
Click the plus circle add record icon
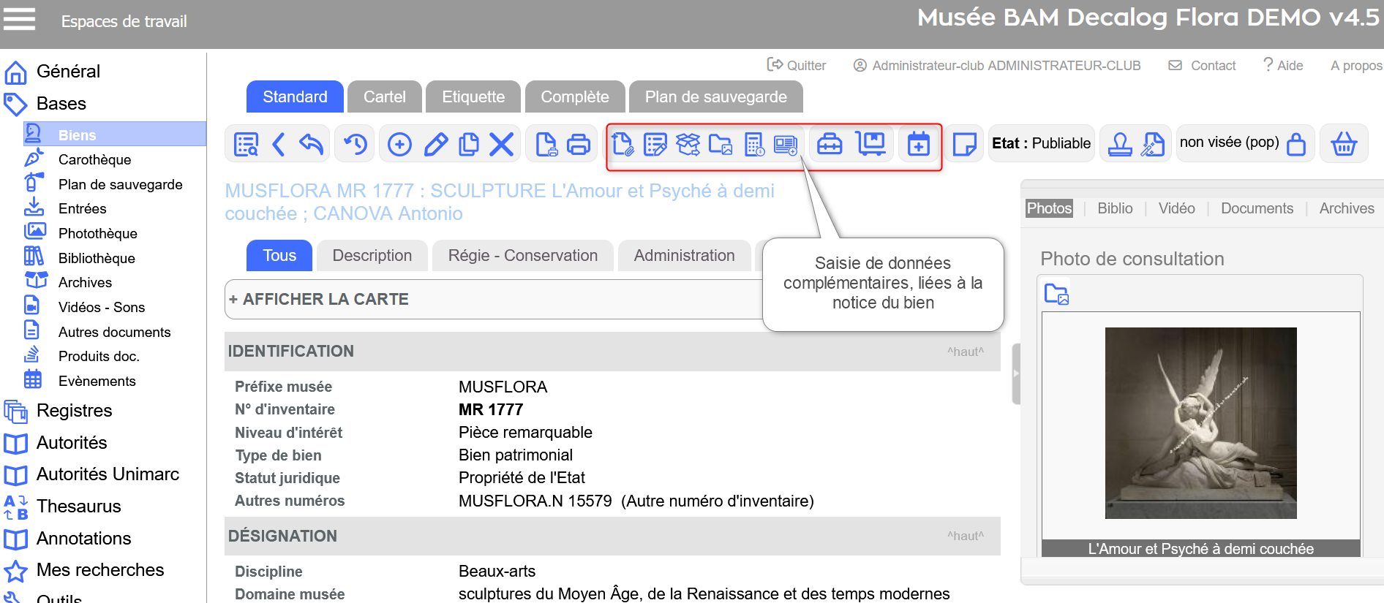pyautogui.click(x=399, y=144)
